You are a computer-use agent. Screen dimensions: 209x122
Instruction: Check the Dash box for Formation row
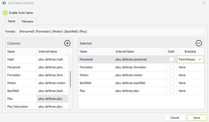[172, 67]
